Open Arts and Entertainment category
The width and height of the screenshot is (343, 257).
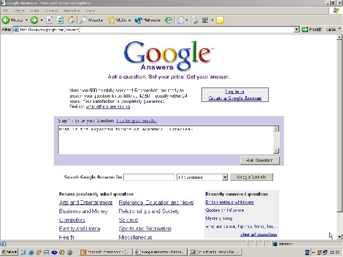86,203
